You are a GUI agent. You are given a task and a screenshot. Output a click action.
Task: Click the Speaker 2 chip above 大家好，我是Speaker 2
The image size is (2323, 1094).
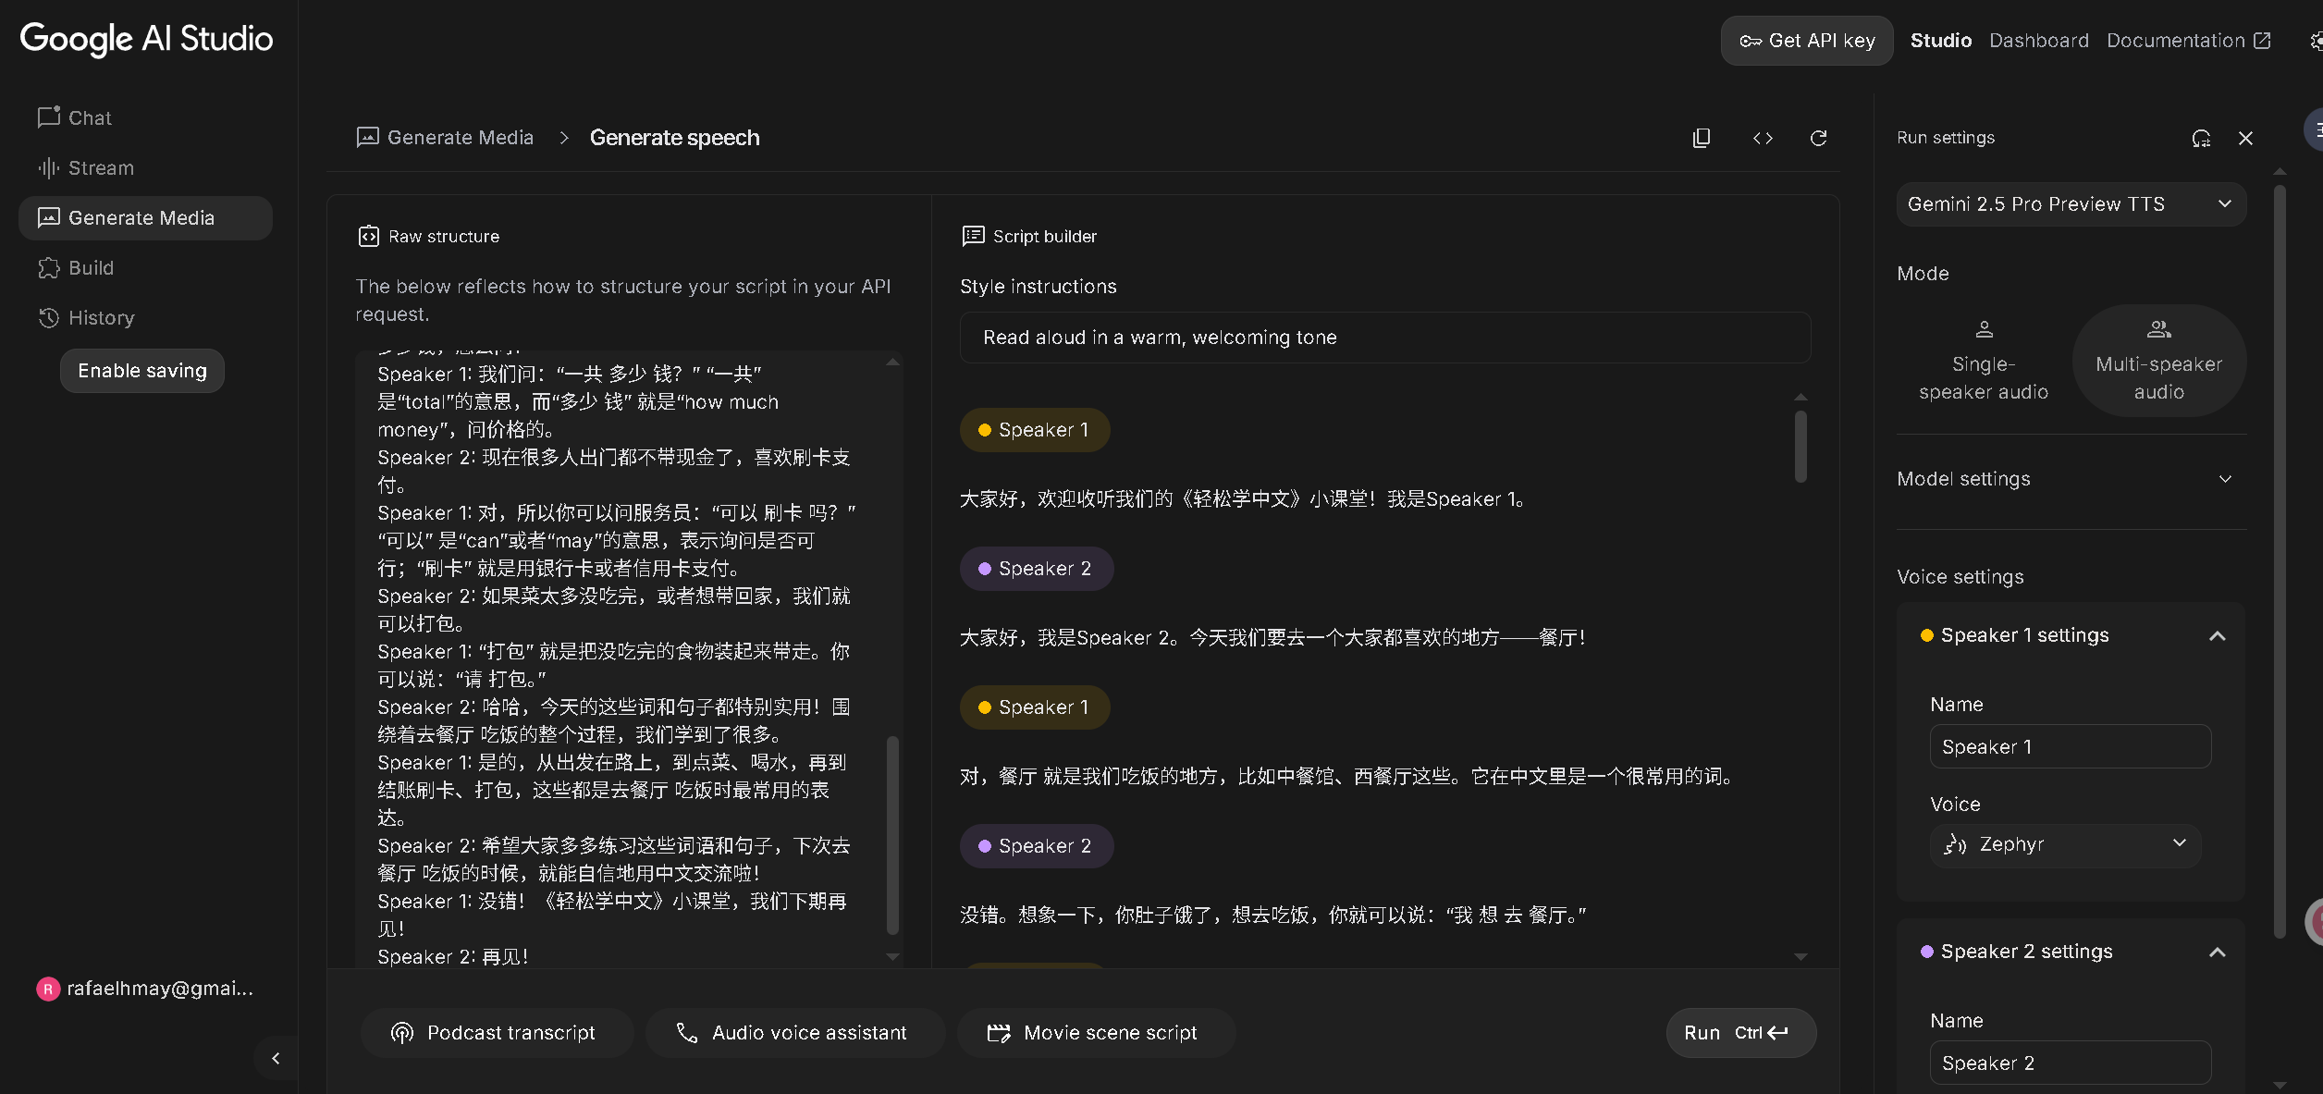[x=1036, y=569]
